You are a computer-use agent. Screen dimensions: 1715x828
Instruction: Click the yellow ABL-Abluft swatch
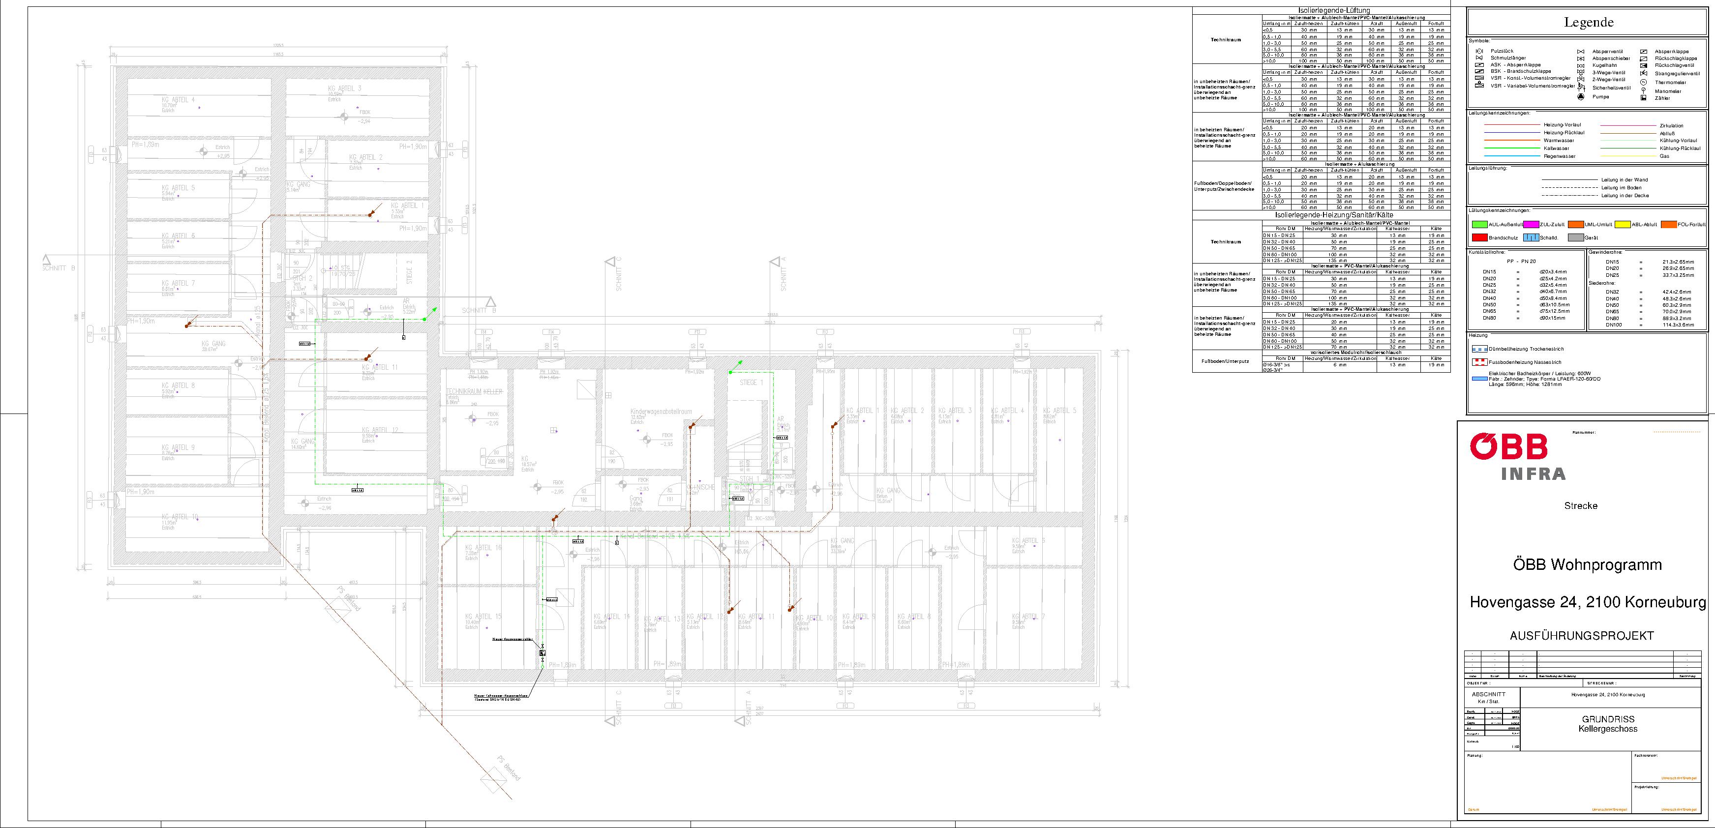(1623, 224)
